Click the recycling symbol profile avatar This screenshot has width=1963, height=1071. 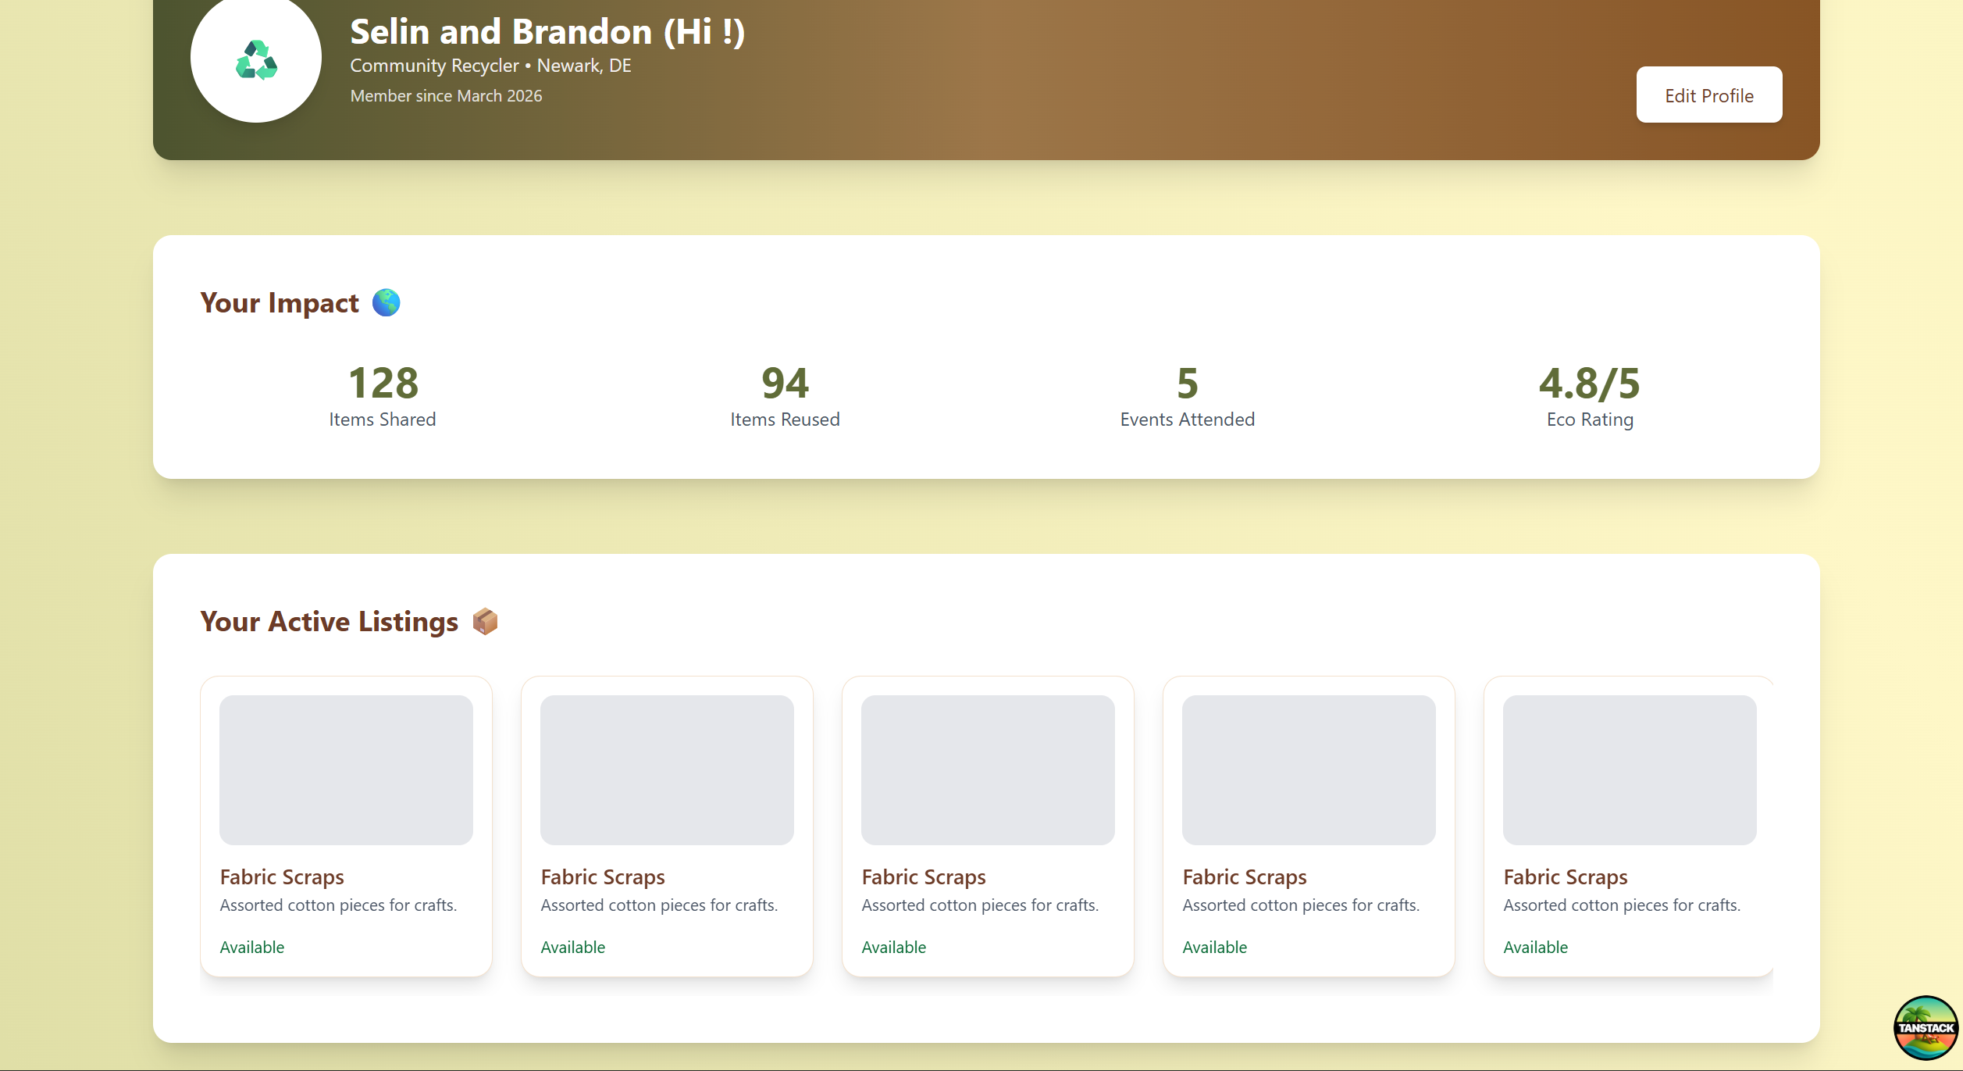pos(256,59)
